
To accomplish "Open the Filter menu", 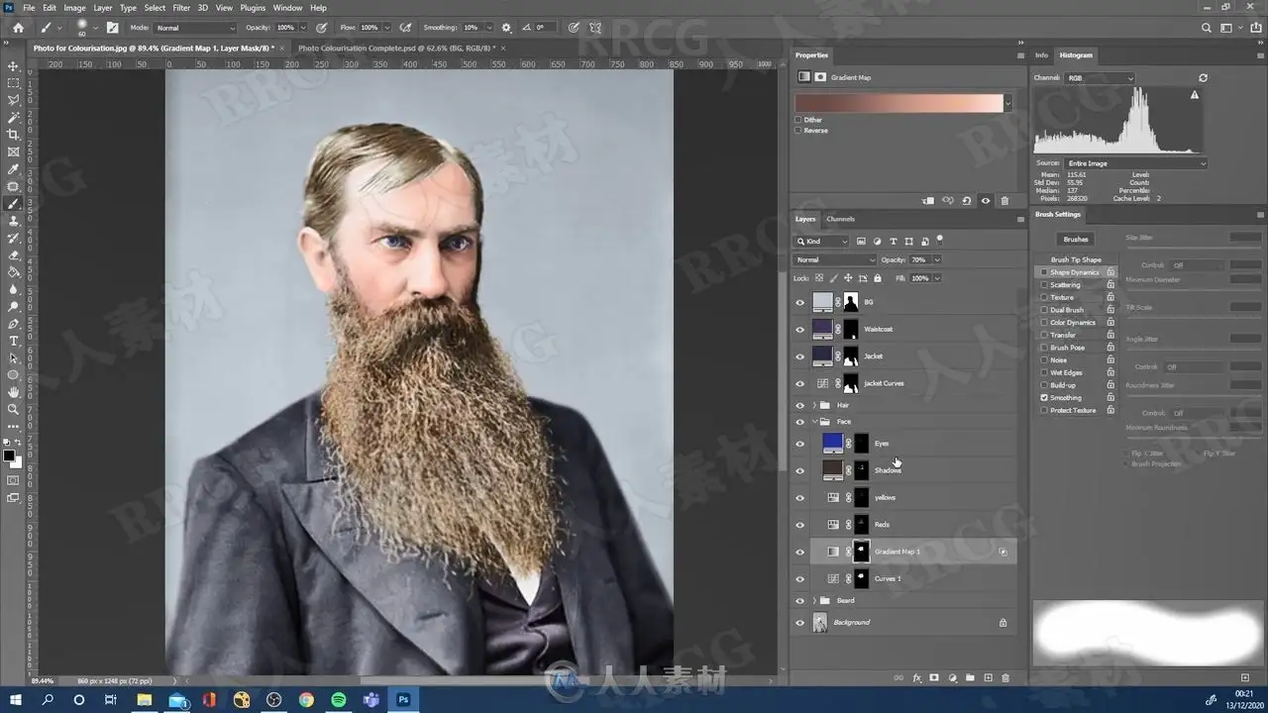I will click(x=181, y=8).
